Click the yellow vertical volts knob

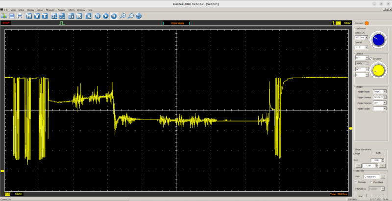[x=378, y=71]
